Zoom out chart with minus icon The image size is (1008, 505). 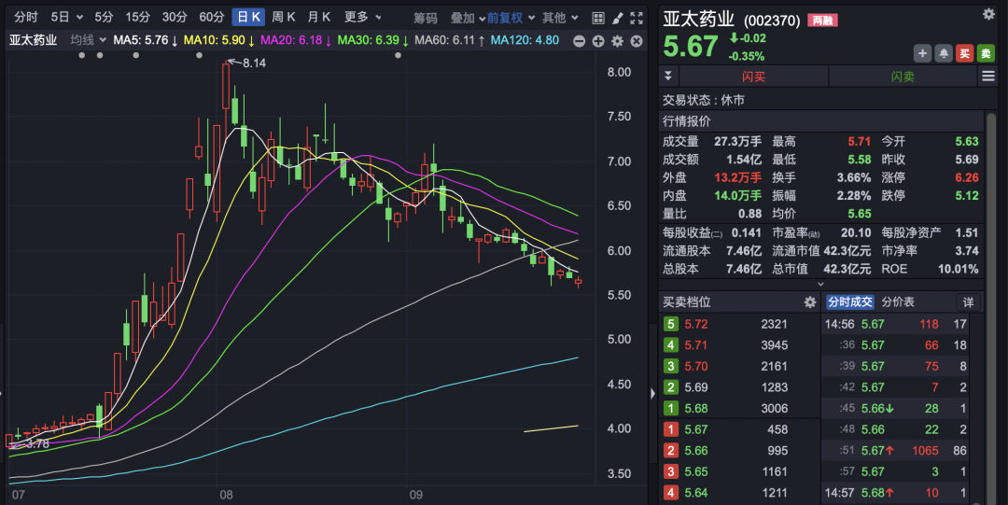(580, 41)
